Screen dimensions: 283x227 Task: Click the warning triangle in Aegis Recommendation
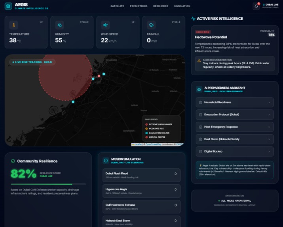tap(199, 61)
